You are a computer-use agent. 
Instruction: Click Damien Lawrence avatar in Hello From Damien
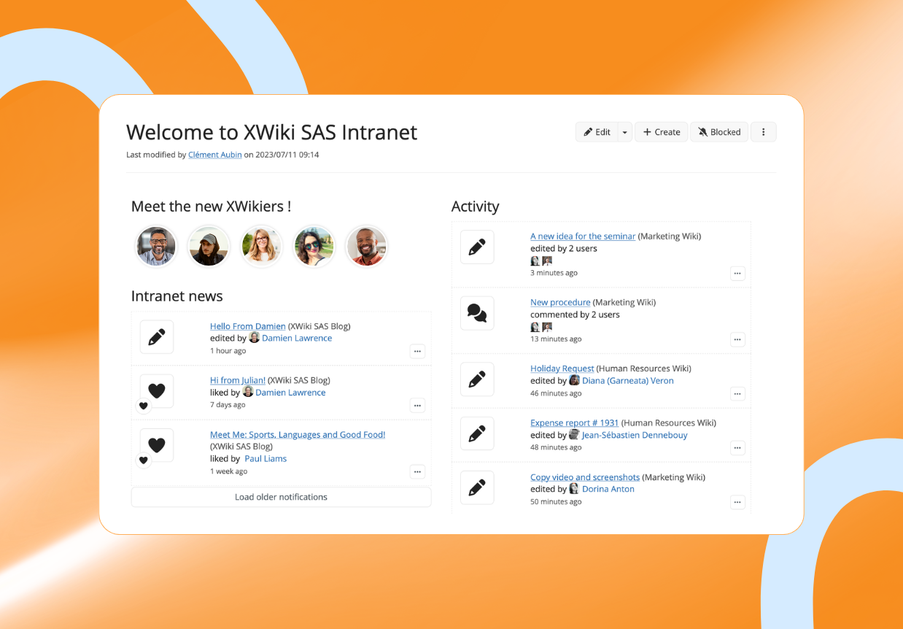(x=254, y=337)
